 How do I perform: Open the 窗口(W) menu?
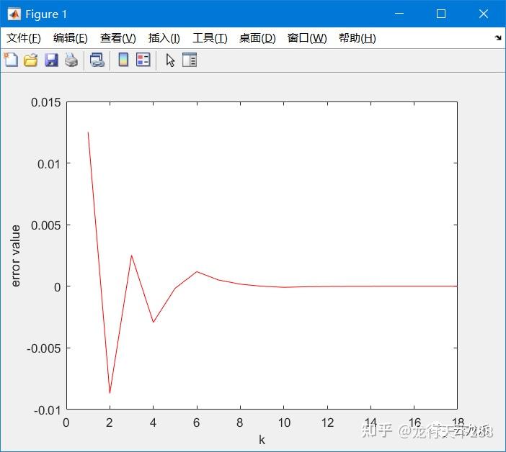click(x=307, y=38)
